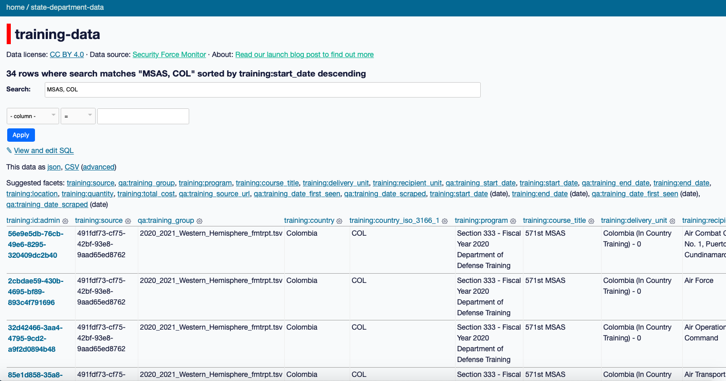Facet by training:program suggestion

205,183
